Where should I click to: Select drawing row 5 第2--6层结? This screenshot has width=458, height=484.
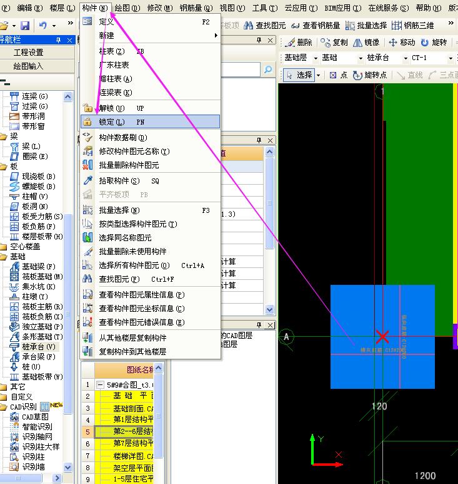tap(122, 431)
